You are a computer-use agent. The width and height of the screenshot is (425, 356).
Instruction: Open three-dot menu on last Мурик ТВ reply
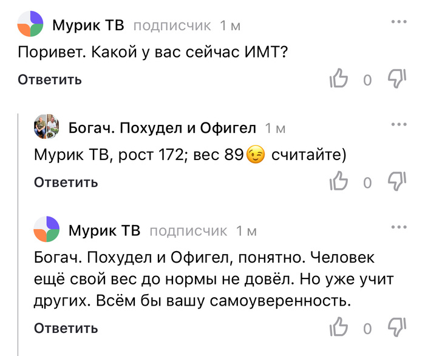398,227
